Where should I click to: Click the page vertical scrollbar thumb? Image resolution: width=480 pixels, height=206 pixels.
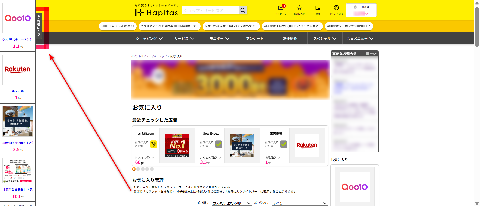point(477,26)
